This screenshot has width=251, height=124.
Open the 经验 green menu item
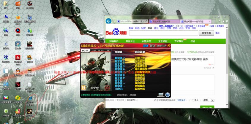[x=193, y=41]
